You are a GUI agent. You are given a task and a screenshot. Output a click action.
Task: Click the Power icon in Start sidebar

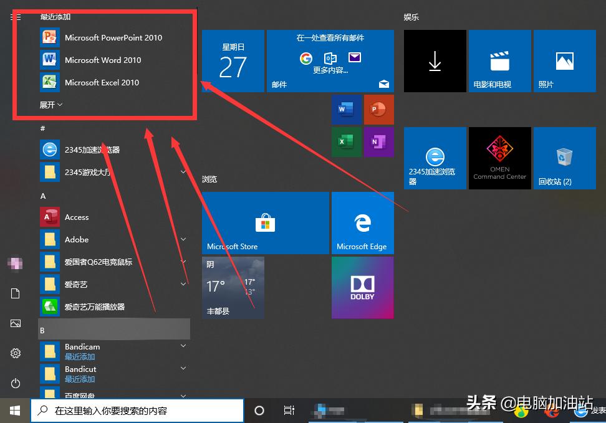(x=15, y=383)
